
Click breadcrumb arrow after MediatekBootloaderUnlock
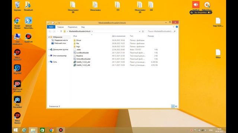[x=92, y=31]
